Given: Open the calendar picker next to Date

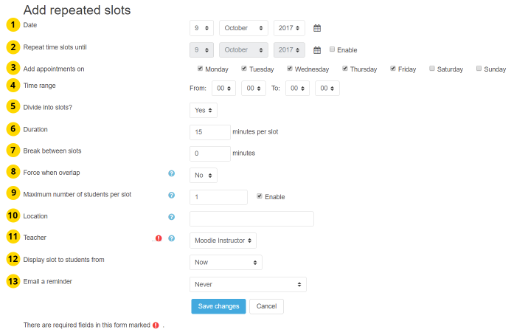Looking at the screenshot, I should coord(317,28).
